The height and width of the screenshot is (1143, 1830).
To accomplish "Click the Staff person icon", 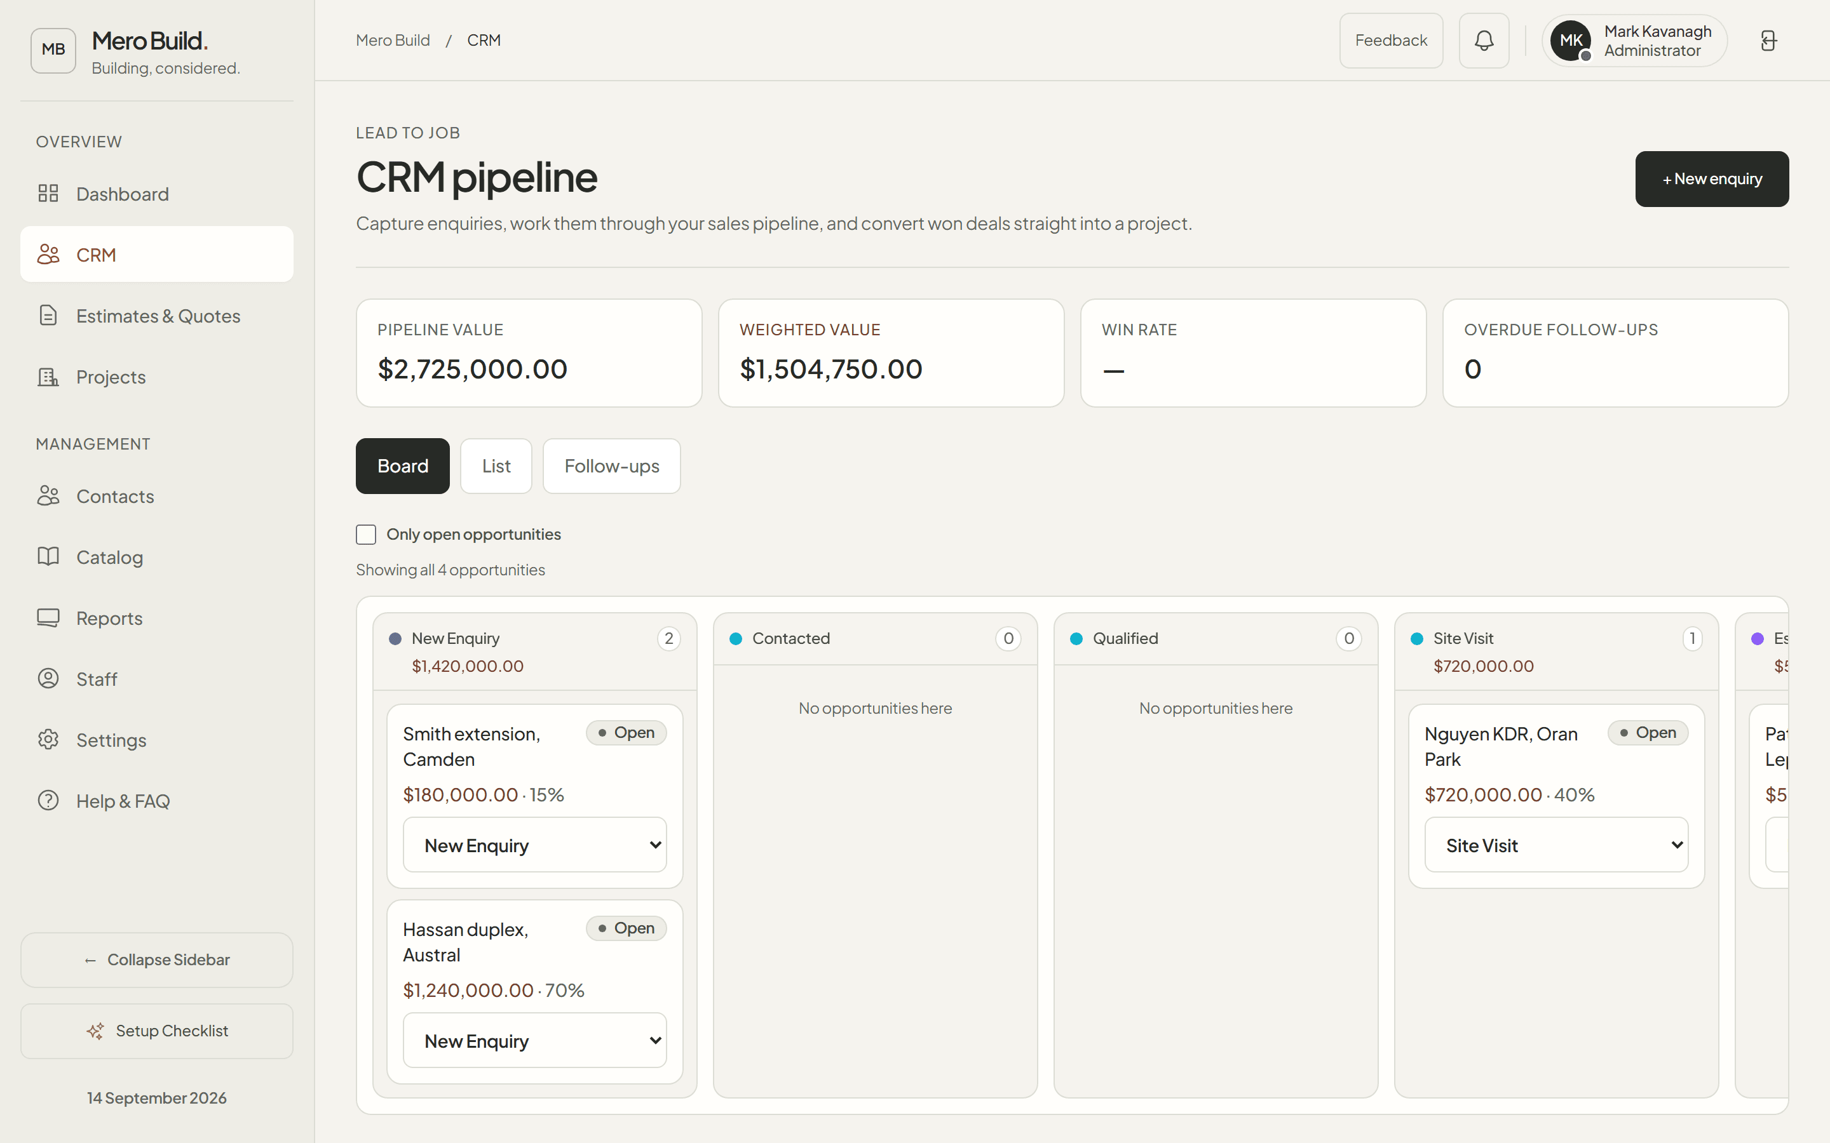I will [48, 679].
